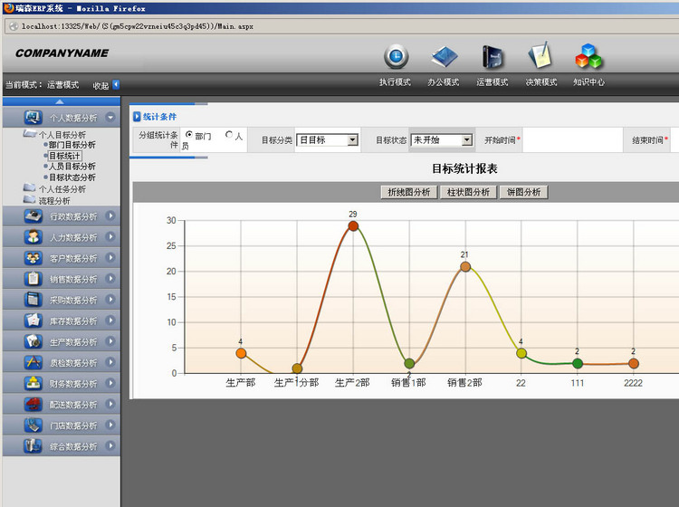Open 决策模式 notepad icon

(x=540, y=57)
